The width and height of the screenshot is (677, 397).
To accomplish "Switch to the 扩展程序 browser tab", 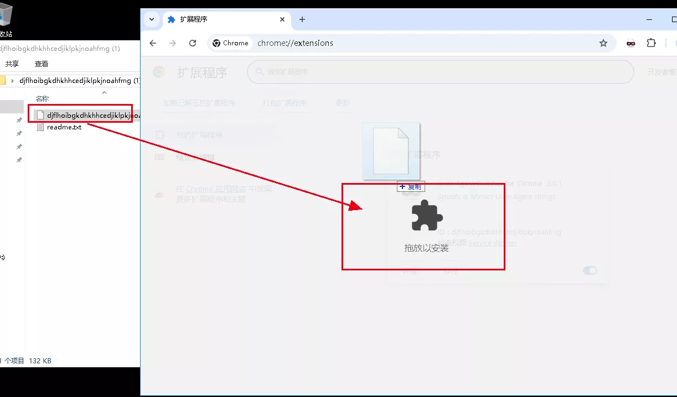I will pyautogui.click(x=226, y=19).
